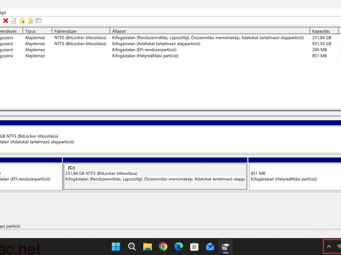Click Alaplemez in the 231,84 GB row
Viewport: 341px width, 255px height.
click(35, 38)
